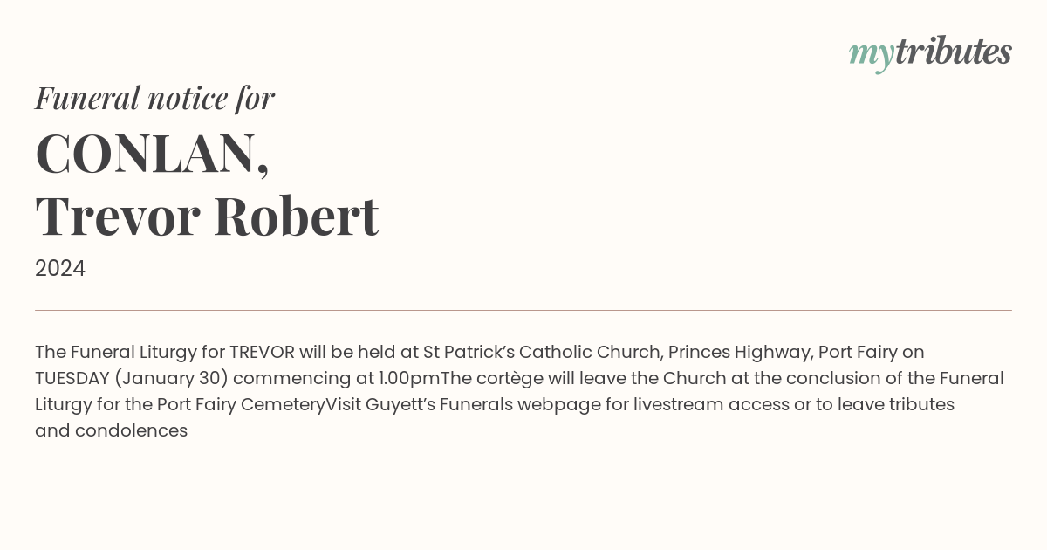Click the word TREVOR in the first line
Viewport: 1047px width, 550px height.
point(262,352)
